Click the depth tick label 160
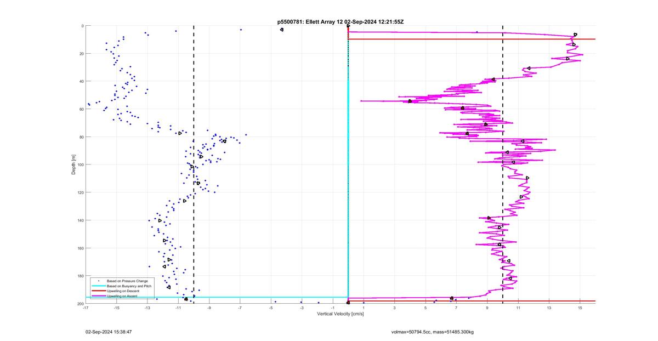 (80, 248)
